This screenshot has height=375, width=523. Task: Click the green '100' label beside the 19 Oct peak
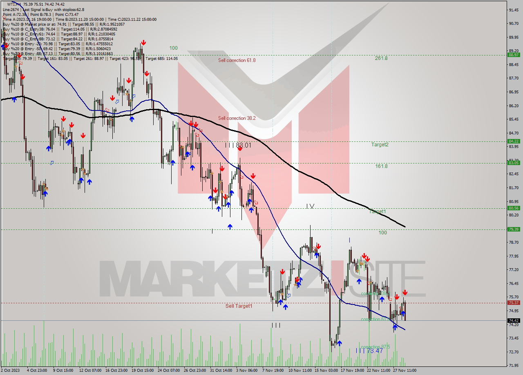174,48
